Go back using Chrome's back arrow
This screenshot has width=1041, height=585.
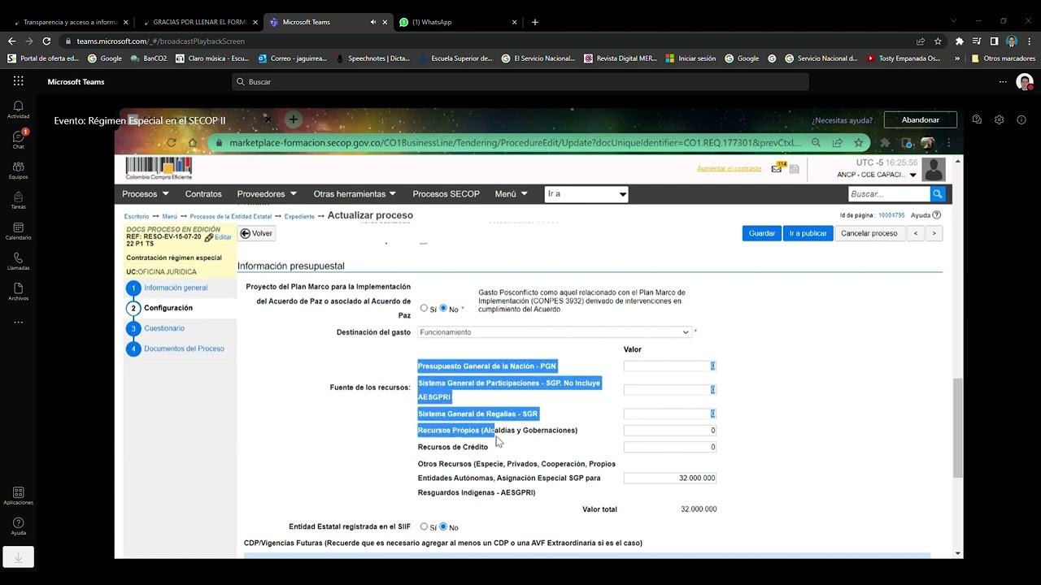(x=11, y=41)
